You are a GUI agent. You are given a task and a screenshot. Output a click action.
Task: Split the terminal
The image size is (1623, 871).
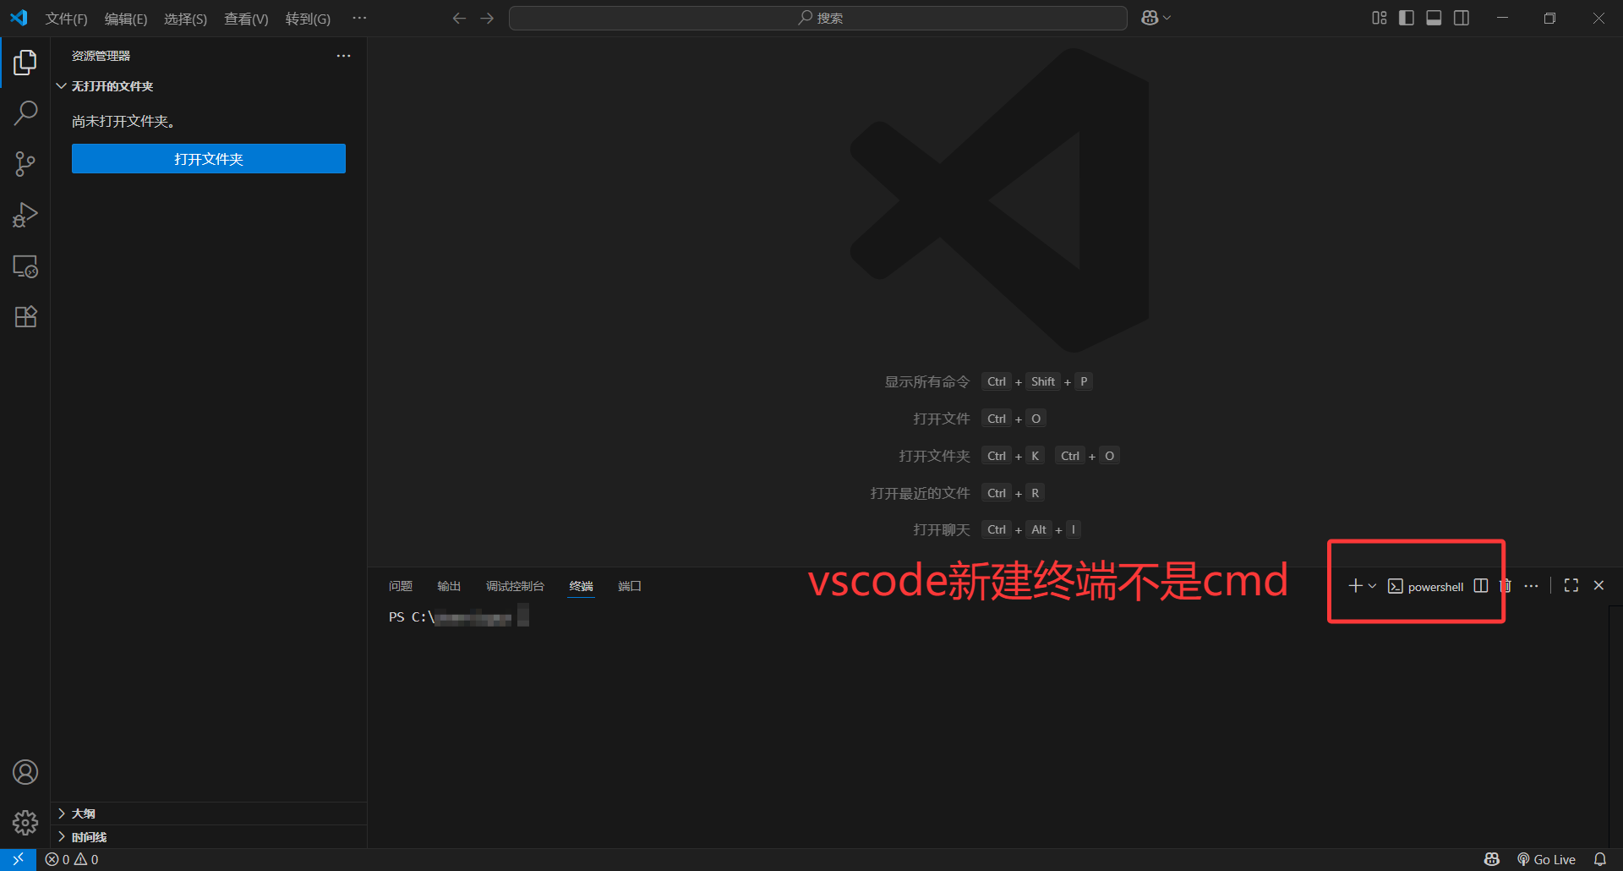pyautogui.click(x=1481, y=586)
